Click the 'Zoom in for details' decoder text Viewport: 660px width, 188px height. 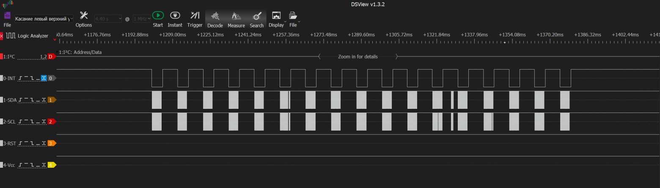click(357, 56)
